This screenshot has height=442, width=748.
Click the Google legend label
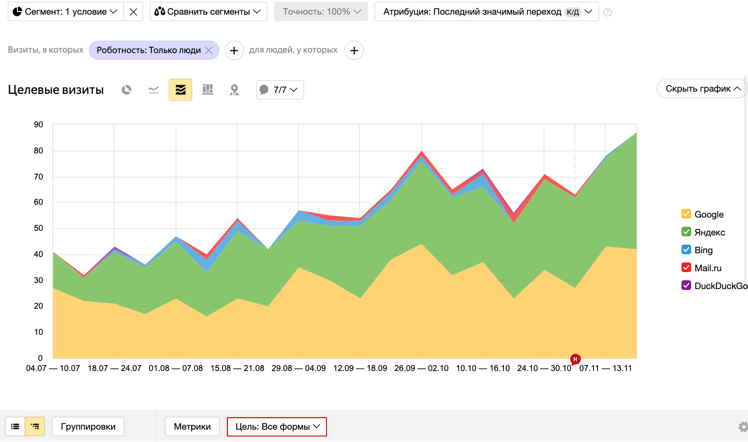pos(709,214)
